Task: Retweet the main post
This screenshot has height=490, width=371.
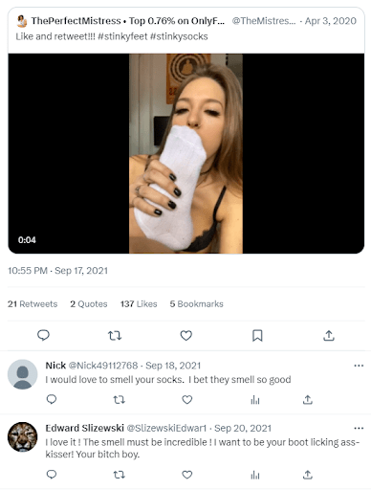Action: [115, 336]
